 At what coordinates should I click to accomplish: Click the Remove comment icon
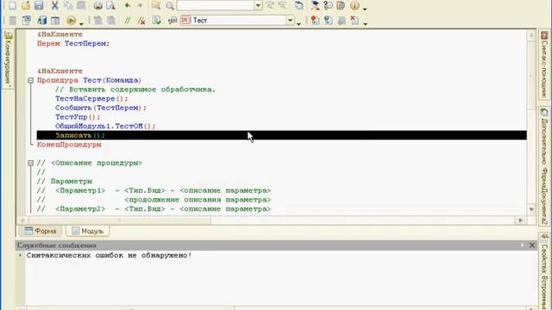141,21
